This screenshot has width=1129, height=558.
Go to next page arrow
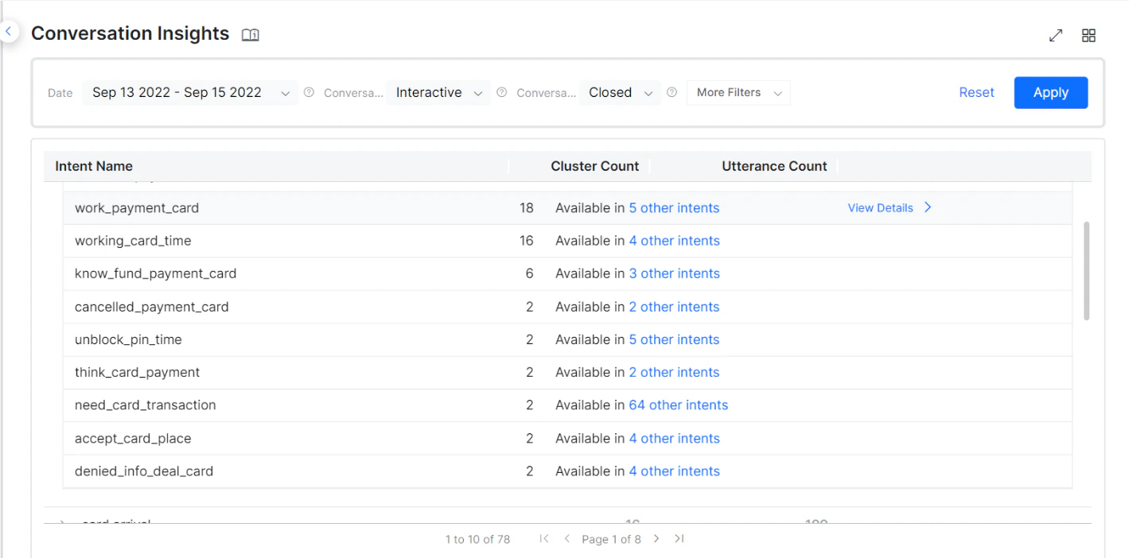656,538
